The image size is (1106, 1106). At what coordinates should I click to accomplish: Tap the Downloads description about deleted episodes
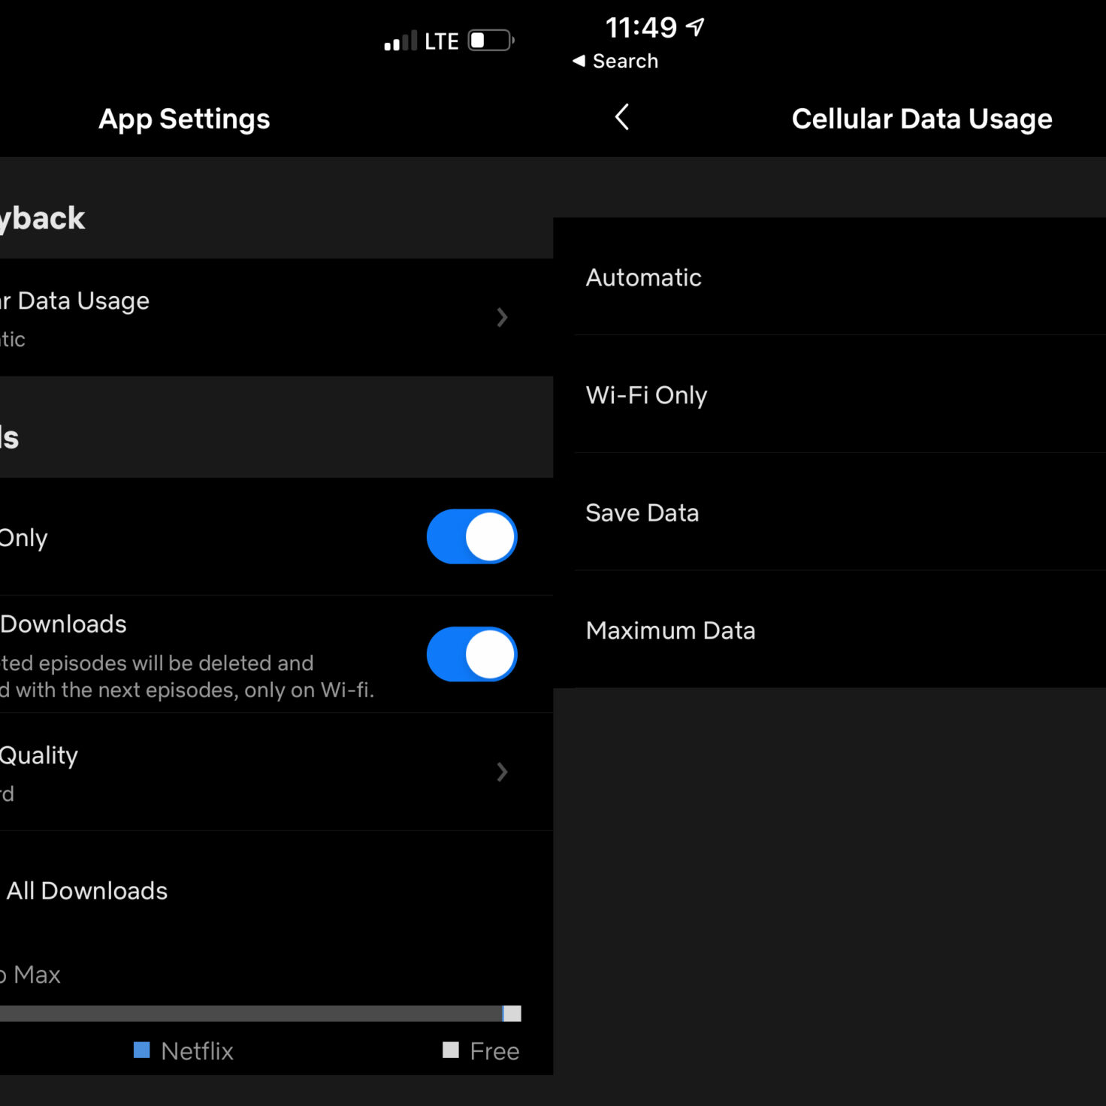point(187,676)
